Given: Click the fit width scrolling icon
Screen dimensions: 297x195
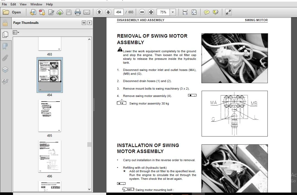Looking at the screenshot, I should coord(185,12).
